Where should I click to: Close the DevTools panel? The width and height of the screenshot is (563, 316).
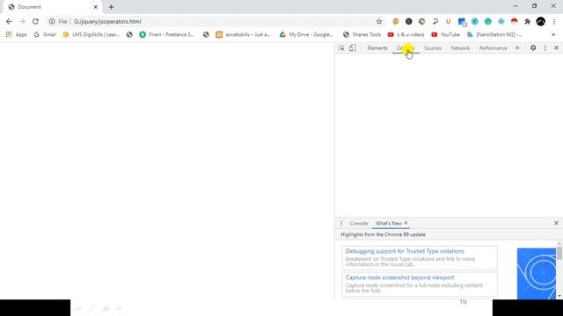(556, 47)
